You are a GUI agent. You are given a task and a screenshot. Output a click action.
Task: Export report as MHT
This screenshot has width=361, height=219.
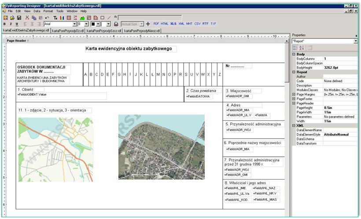189,24
